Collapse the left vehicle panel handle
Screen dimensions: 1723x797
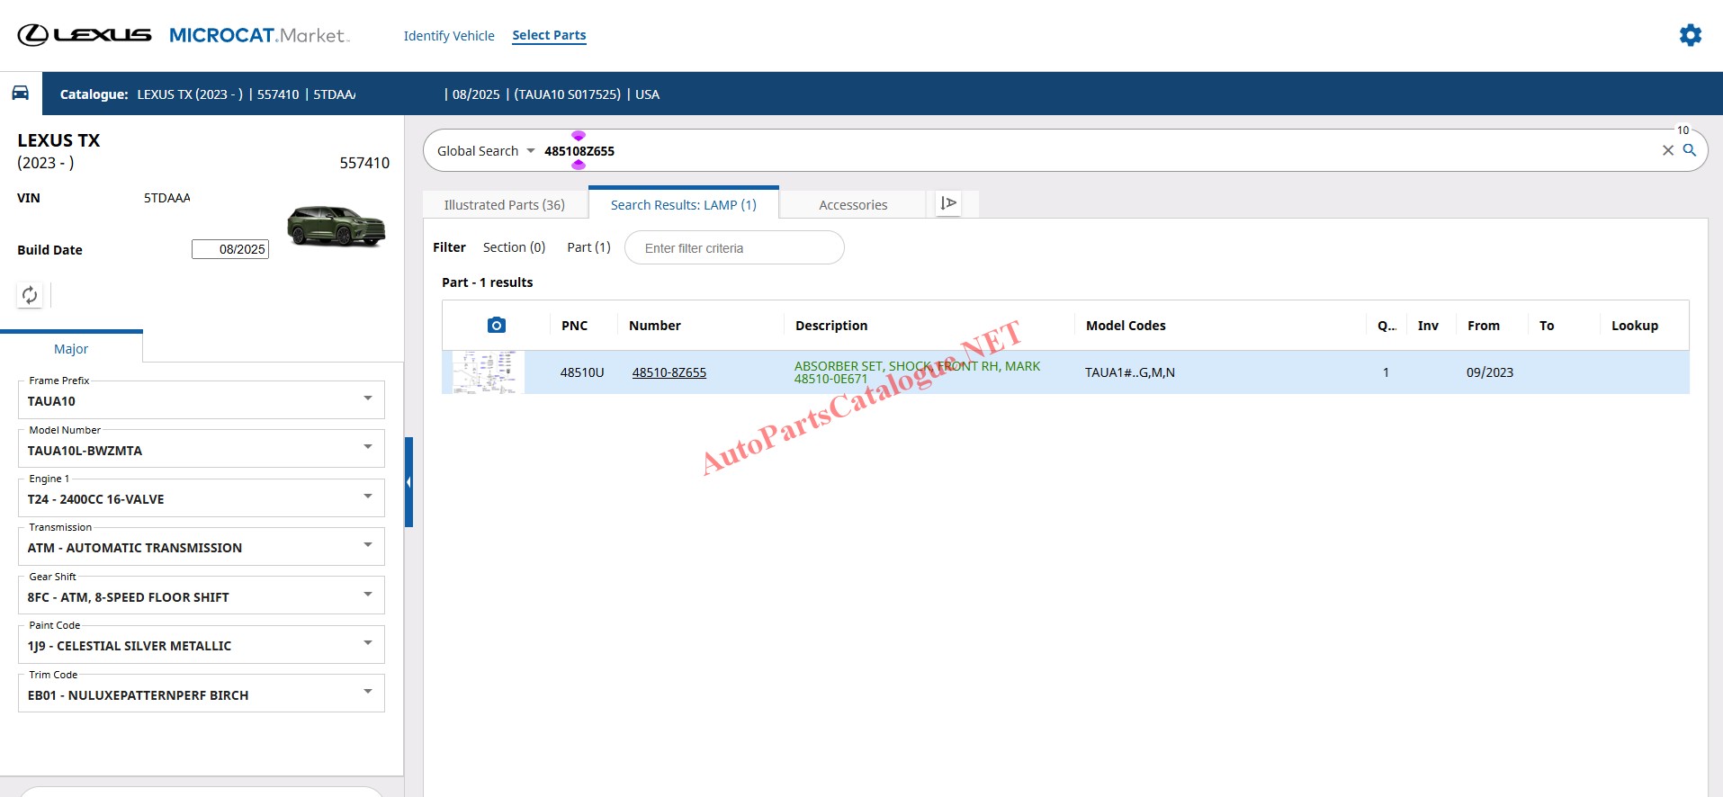pos(408,482)
